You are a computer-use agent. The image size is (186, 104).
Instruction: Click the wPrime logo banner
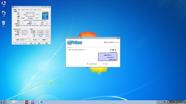[x=74, y=42]
